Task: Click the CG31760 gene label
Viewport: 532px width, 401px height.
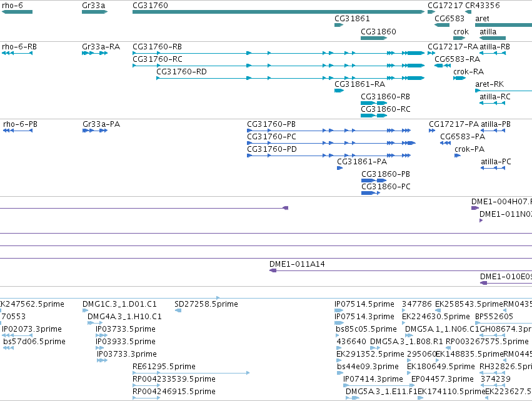Action: [x=150, y=6]
